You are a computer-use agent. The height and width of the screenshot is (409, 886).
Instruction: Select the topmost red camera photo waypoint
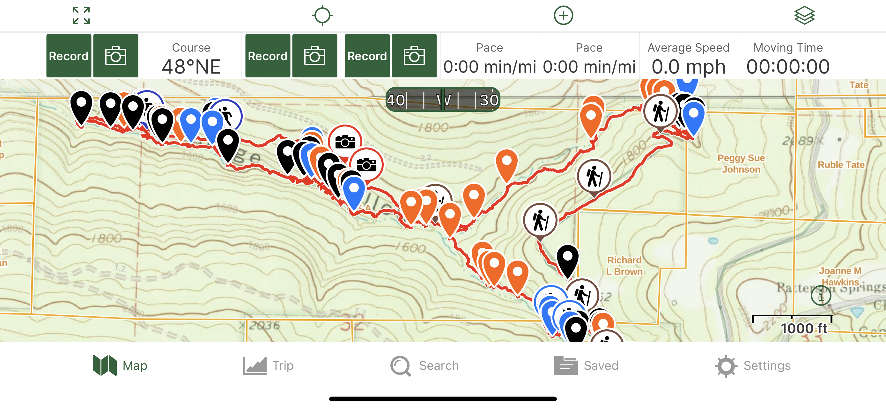point(345,141)
